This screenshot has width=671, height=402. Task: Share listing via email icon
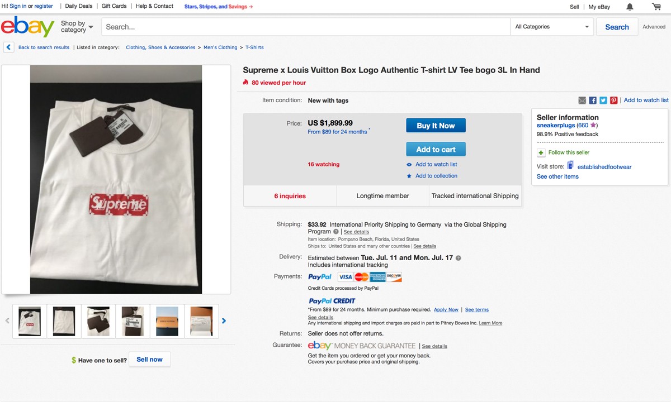(582, 100)
